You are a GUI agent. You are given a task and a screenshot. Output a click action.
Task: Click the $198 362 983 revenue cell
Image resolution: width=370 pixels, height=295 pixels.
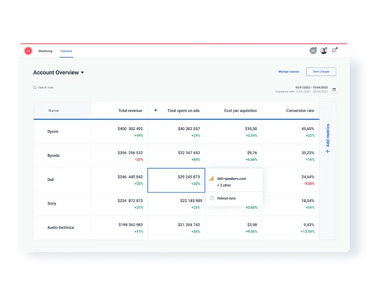[119, 228]
